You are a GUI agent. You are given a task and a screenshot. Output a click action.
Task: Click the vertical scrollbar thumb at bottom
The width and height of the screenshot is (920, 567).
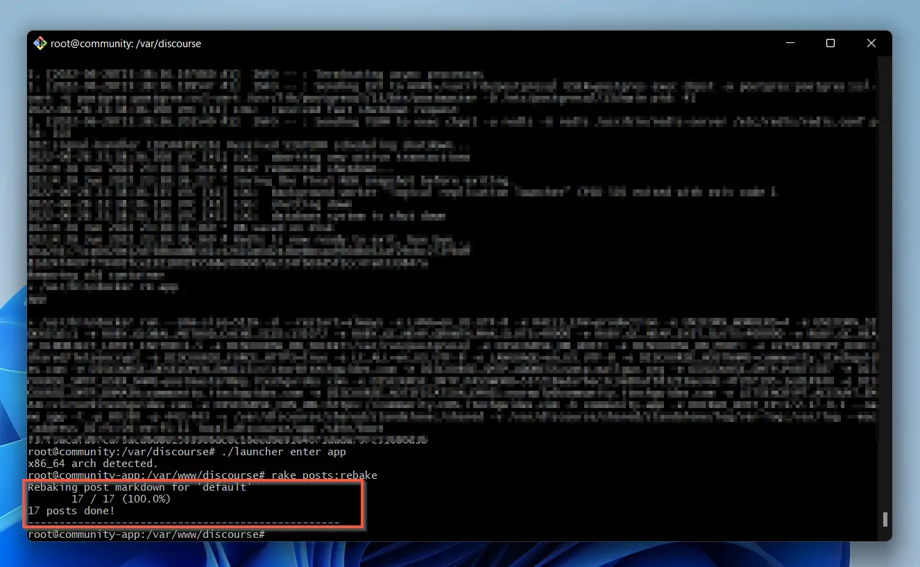885,520
